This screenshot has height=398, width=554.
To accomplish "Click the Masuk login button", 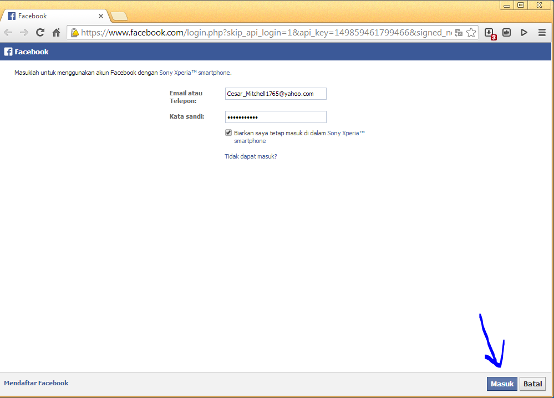I will pos(502,384).
